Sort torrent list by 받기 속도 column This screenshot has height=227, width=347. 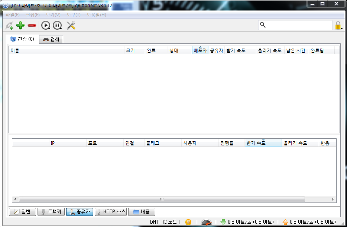click(x=240, y=50)
